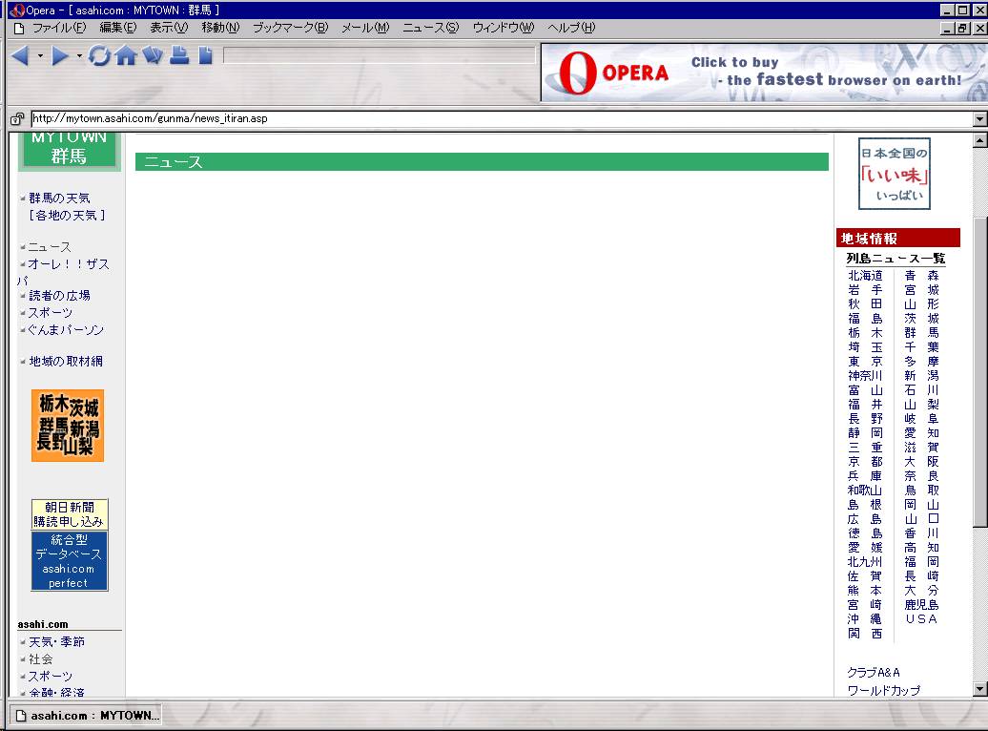Open the ファイル menu
The width and height of the screenshot is (988, 731).
[58, 28]
